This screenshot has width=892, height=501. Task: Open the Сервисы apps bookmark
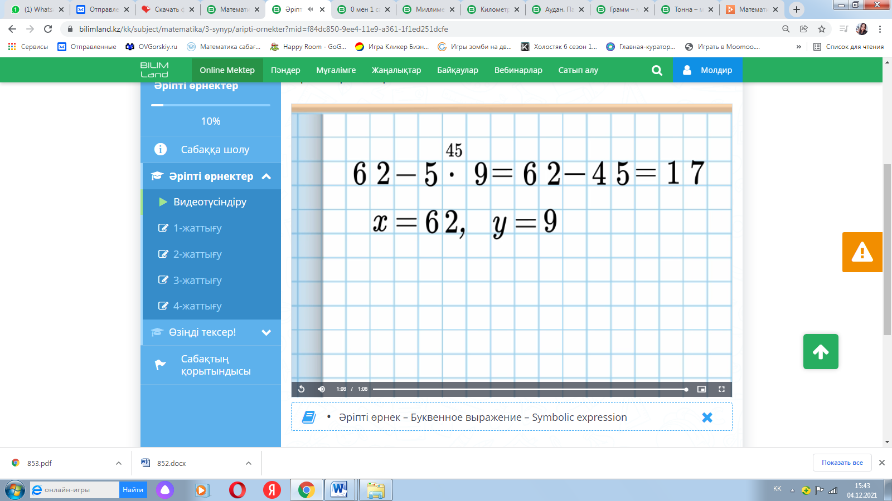click(x=28, y=47)
